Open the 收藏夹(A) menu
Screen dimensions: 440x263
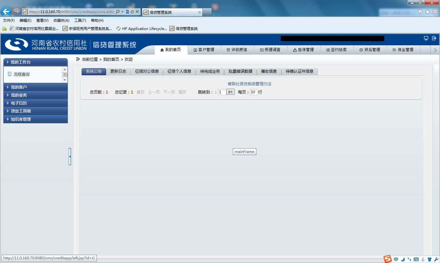tap(61, 20)
